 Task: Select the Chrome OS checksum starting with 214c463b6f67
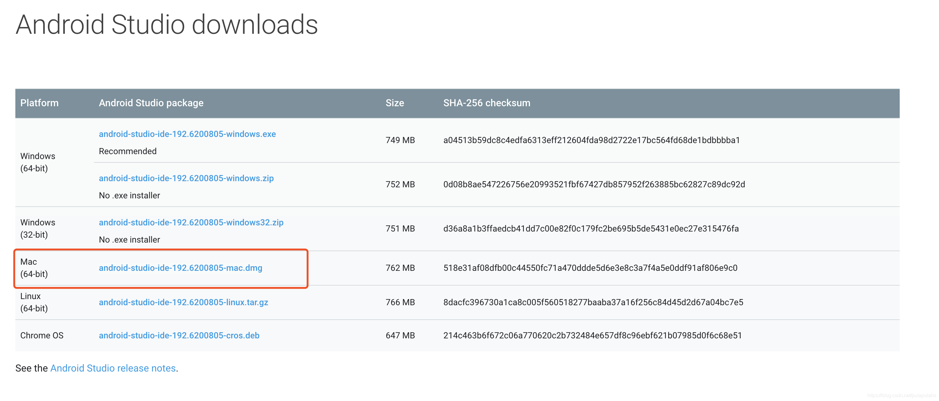tap(592, 335)
